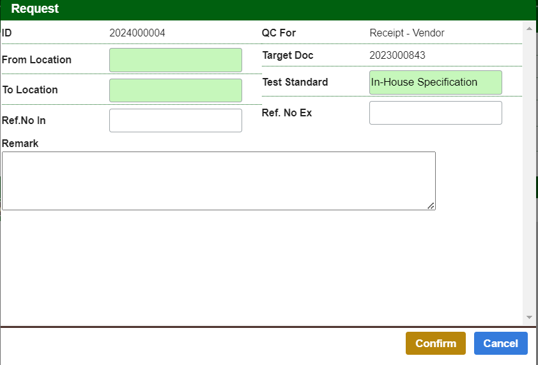Select the Test Standard field
538x365 pixels.
435,82
